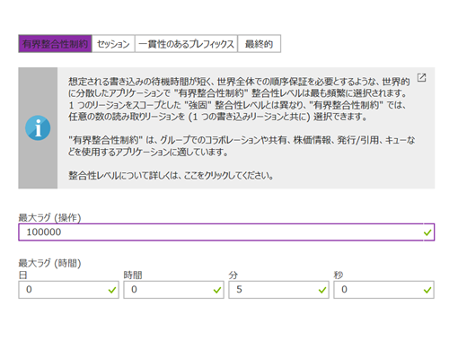Switch to the セッション tab
Viewport: 449px width, 341px height.
point(113,44)
